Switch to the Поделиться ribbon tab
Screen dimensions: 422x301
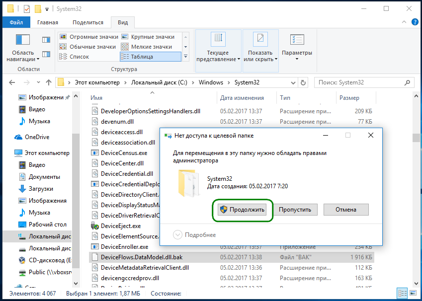coord(88,22)
